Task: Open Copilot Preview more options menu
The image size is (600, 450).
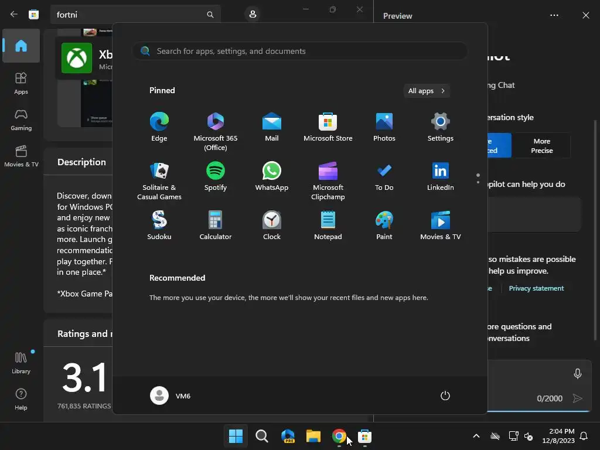Action: coord(554,15)
